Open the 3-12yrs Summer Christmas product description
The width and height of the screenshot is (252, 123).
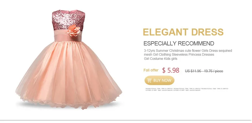(188, 55)
